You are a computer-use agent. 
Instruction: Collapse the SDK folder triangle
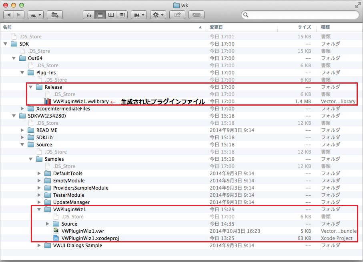[x=6, y=44]
